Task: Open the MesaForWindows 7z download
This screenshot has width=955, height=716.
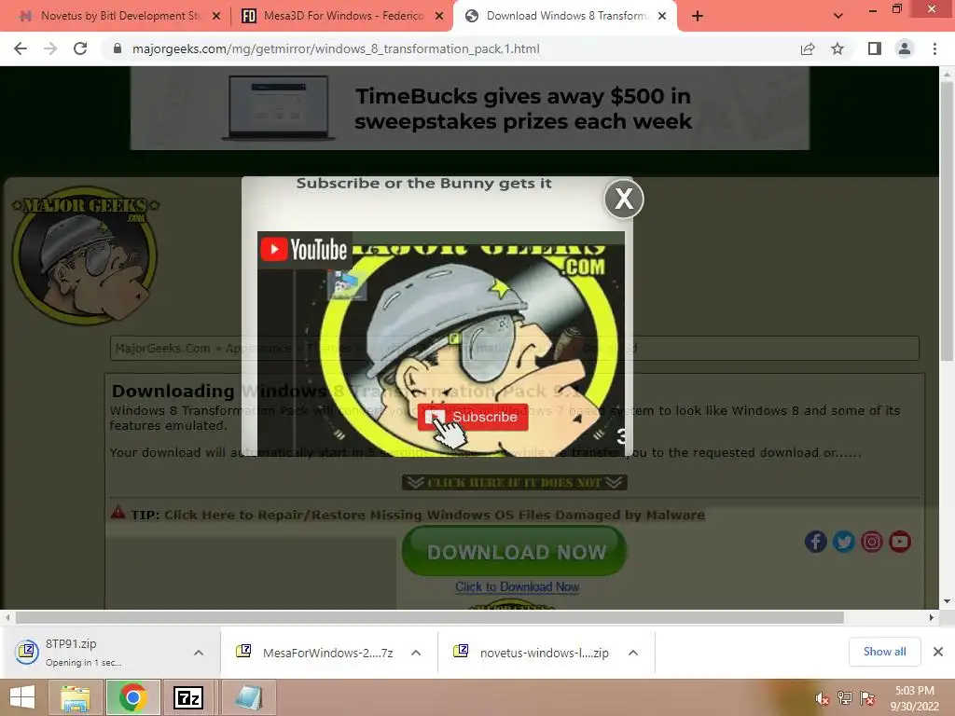Action: 315,653
